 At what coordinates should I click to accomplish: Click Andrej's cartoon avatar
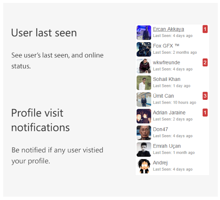(x=144, y=166)
